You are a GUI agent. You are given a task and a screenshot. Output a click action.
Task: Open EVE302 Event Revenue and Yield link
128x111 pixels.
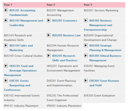[104, 83]
